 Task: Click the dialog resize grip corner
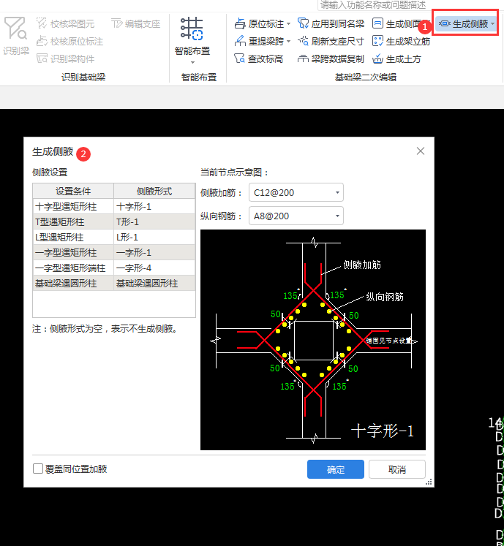point(429,482)
